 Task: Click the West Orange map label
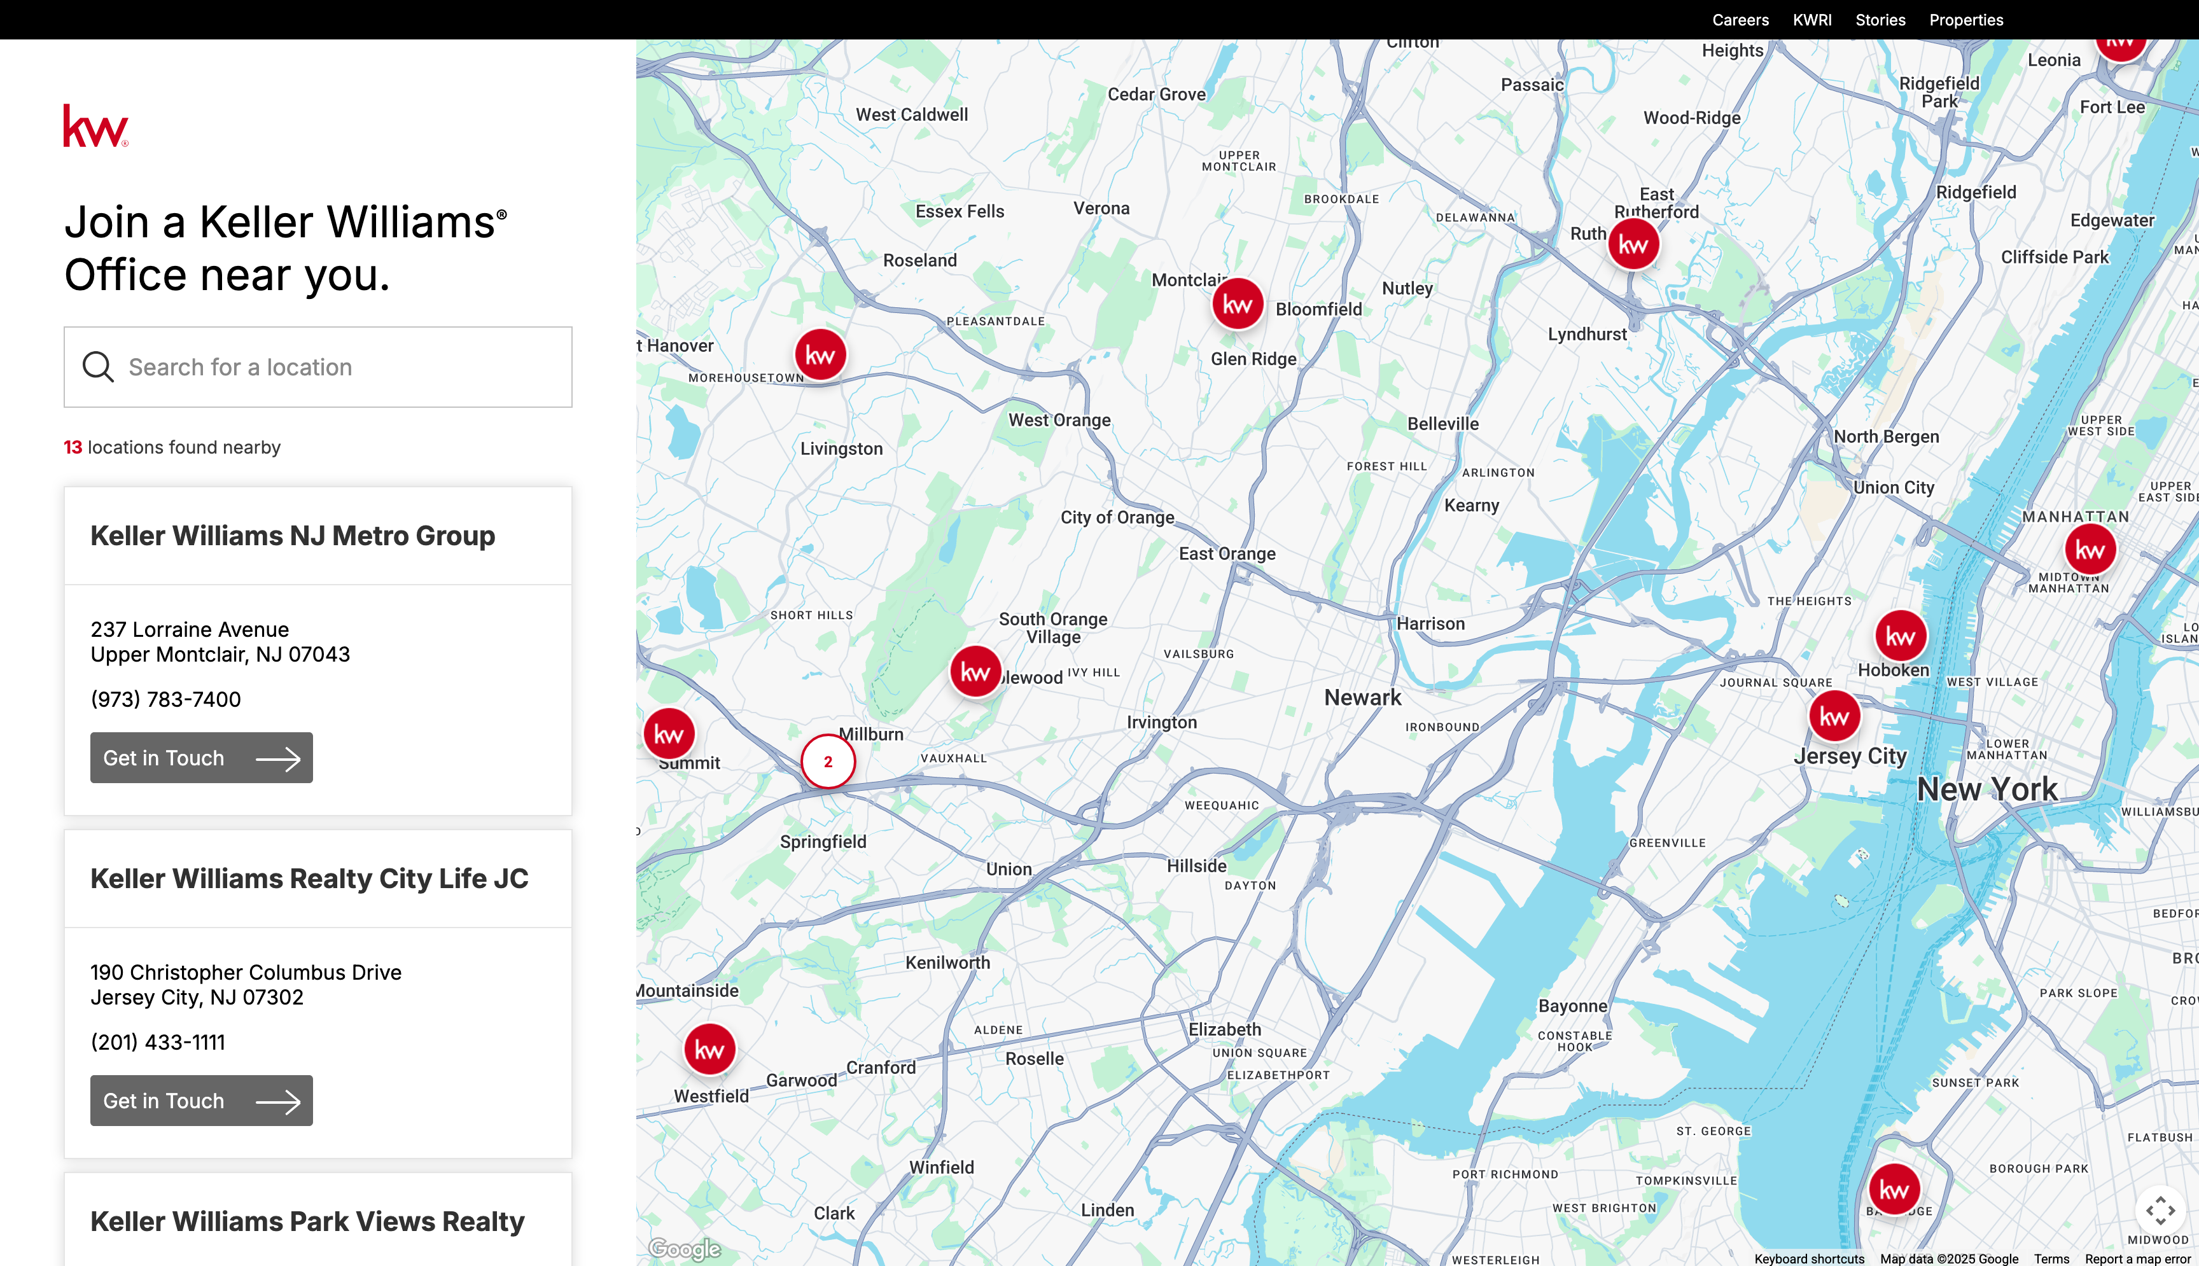(x=1059, y=420)
